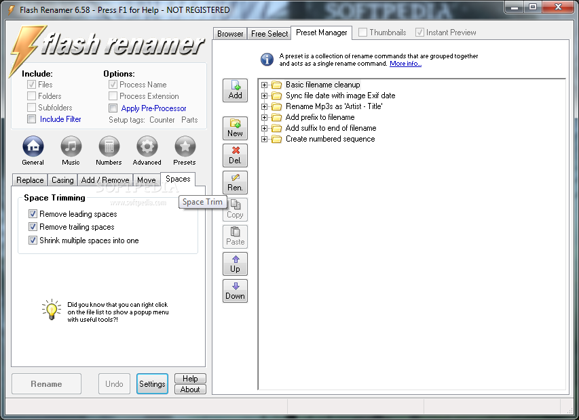
Task: Expand Create numbered sequence node
Action: pos(264,140)
